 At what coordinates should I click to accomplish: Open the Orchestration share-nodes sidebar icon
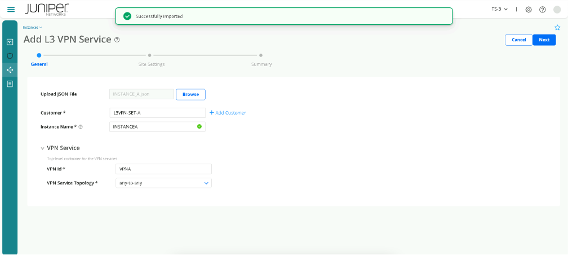point(10,70)
